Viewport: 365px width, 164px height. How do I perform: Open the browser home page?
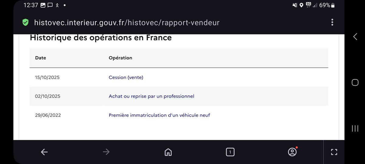tap(168, 152)
